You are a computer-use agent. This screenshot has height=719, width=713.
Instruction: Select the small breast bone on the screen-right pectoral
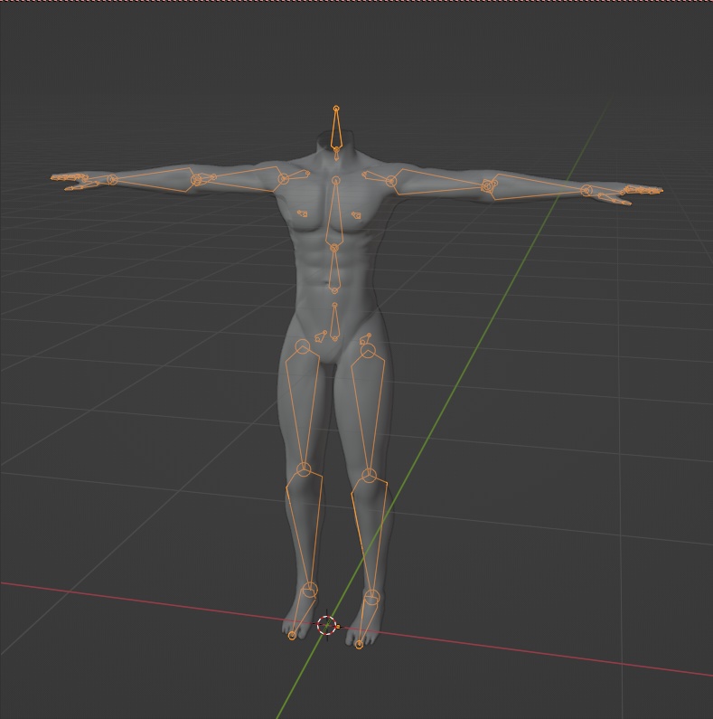[x=356, y=214]
